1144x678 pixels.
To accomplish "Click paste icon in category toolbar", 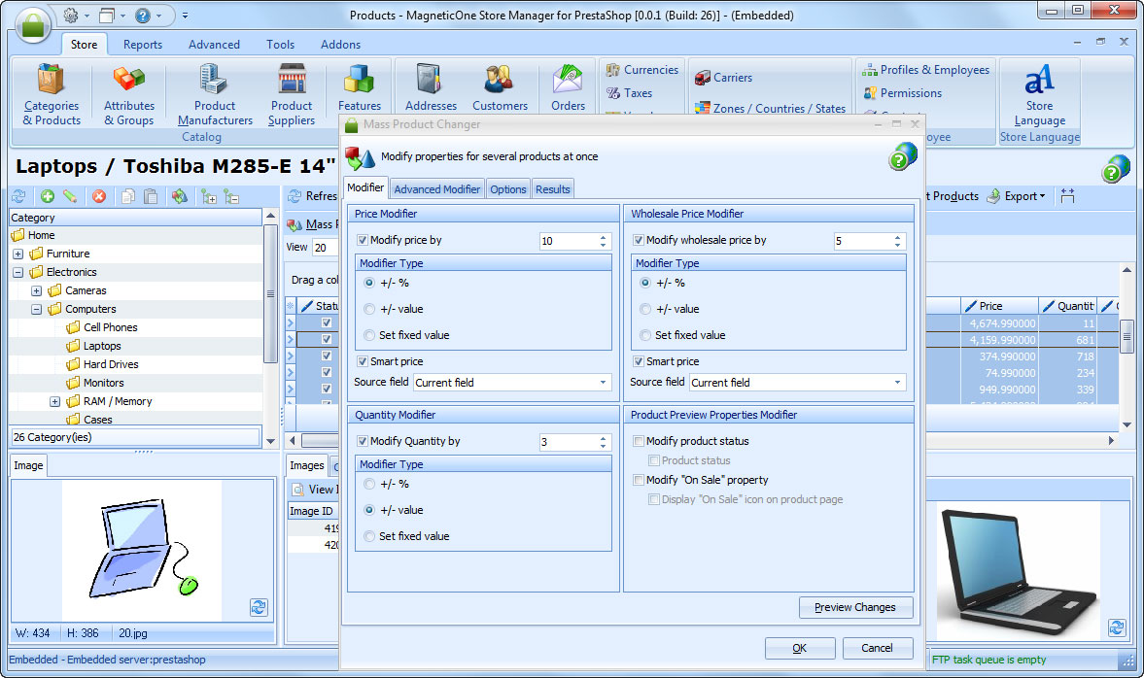I will [x=151, y=196].
